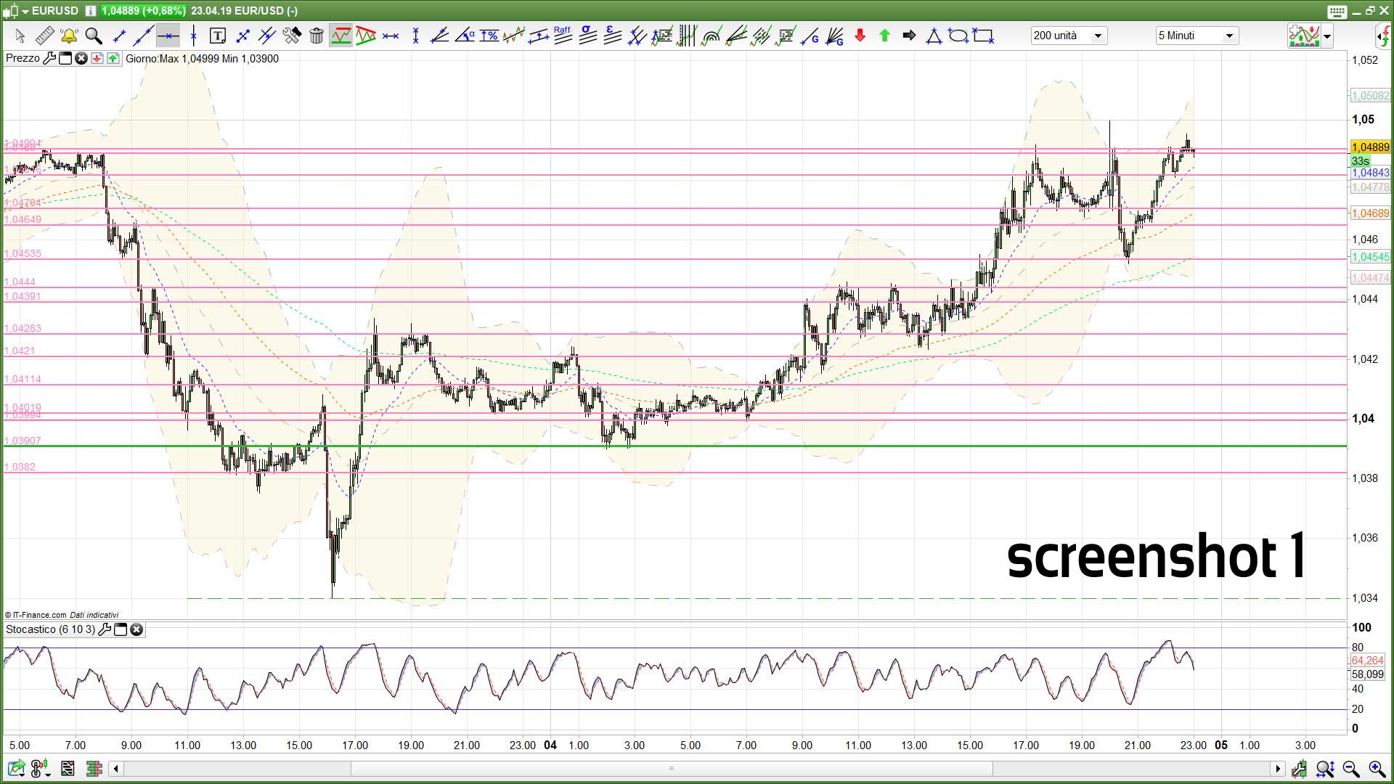Open the alert bell tool
Screen dimensions: 1394x784
coord(69,35)
